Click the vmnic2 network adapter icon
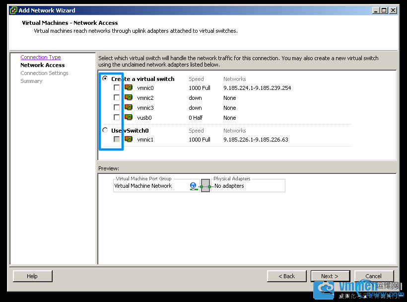This screenshot has width=407, height=302. coord(129,97)
